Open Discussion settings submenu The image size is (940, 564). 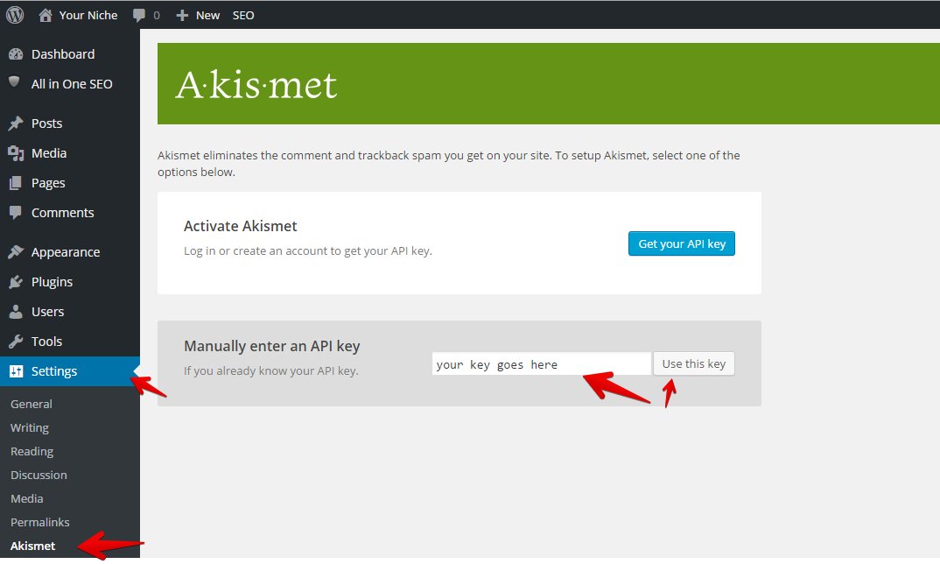click(39, 475)
